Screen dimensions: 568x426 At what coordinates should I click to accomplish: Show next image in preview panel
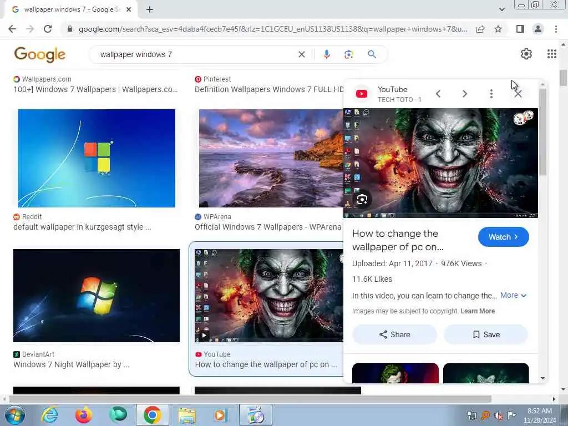click(465, 94)
